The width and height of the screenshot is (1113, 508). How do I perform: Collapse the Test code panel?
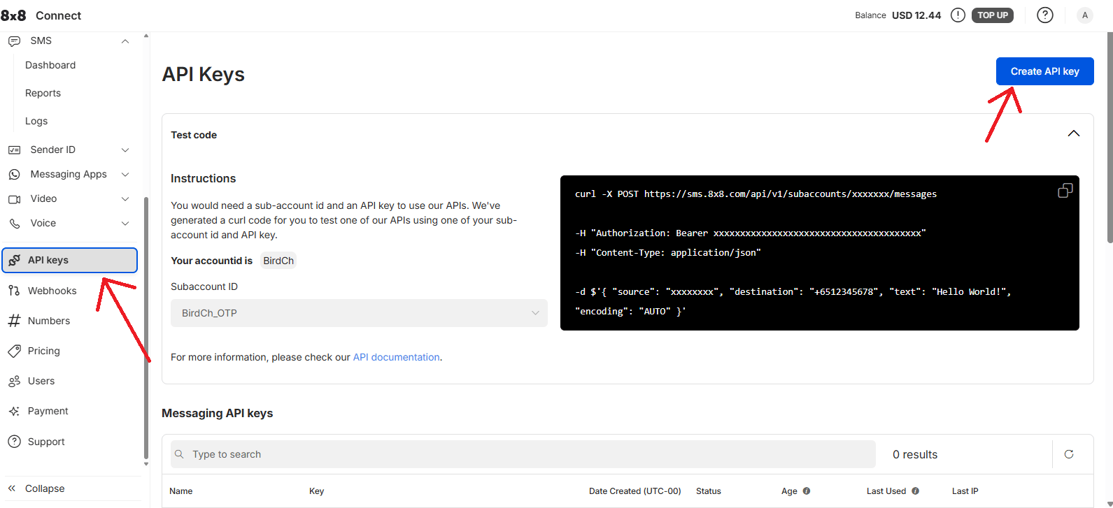tap(1074, 133)
